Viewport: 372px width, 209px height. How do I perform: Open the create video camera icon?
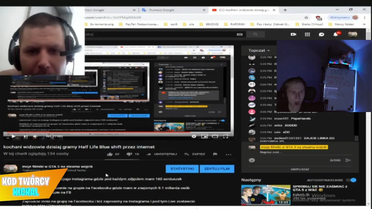(x=293, y=34)
